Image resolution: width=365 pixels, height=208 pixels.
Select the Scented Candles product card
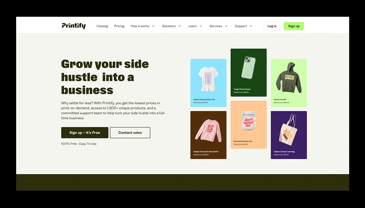click(x=249, y=125)
